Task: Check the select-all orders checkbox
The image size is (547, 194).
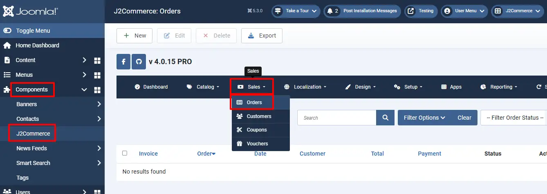Action: click(x=125, y=153)
